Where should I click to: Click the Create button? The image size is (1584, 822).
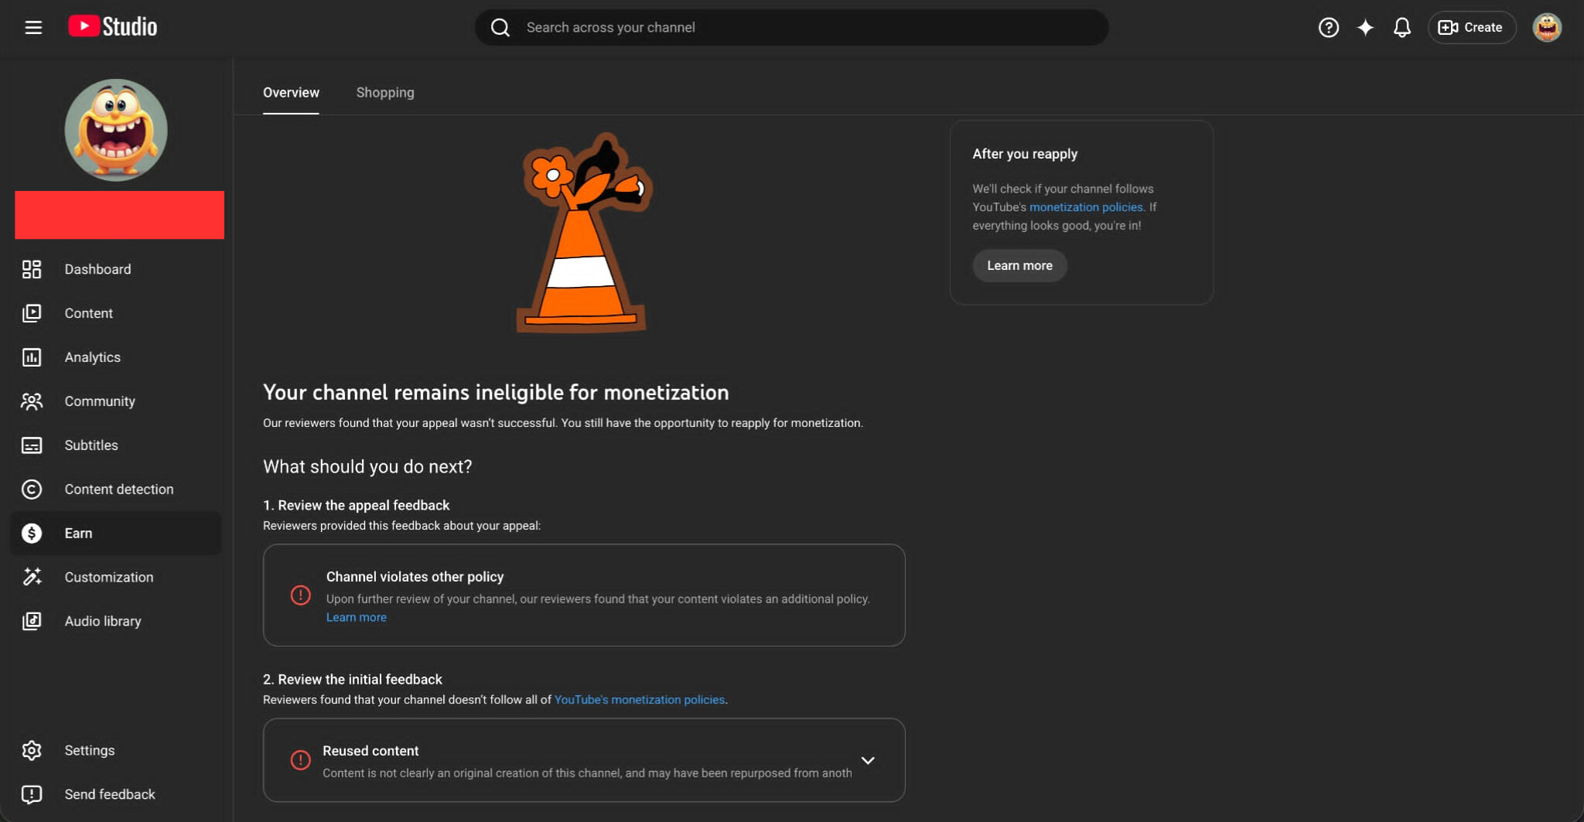(x=1470, y=28)
